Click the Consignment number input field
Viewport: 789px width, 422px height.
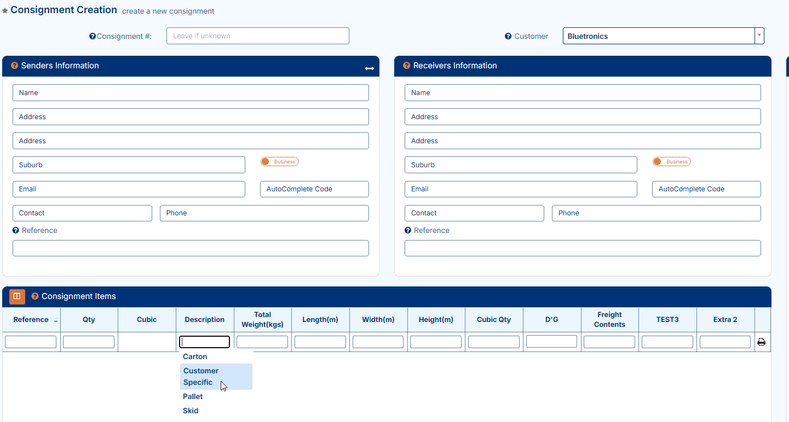[257, 36]
